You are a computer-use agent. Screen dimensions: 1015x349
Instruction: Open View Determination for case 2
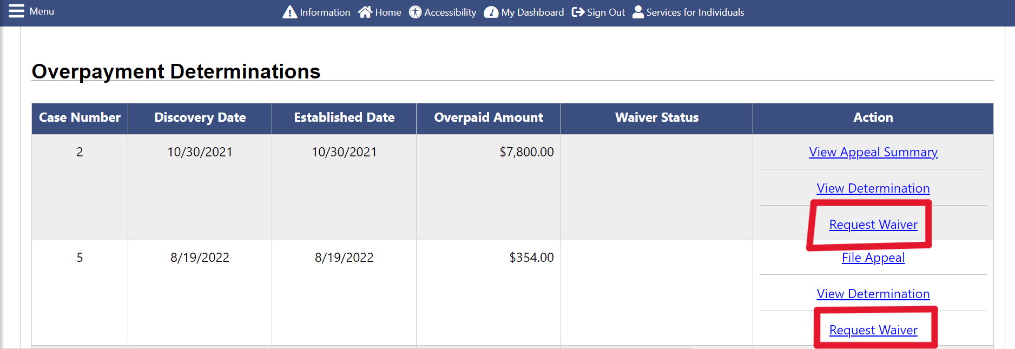(x=873, y=188)
